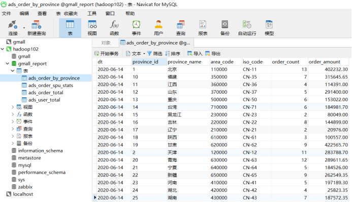Open the 备份 backup toolbar button

pyautogui.click(x=225, y=28)
